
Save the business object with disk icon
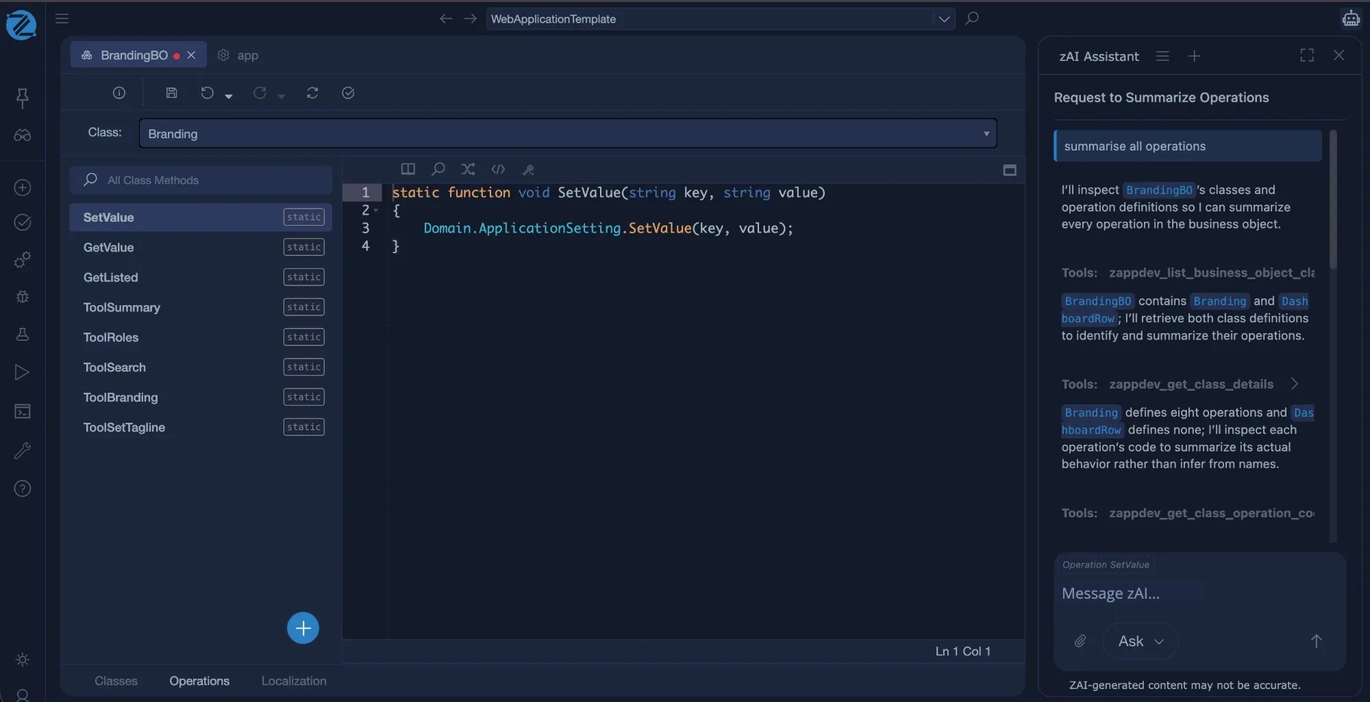tap(172, 93)
